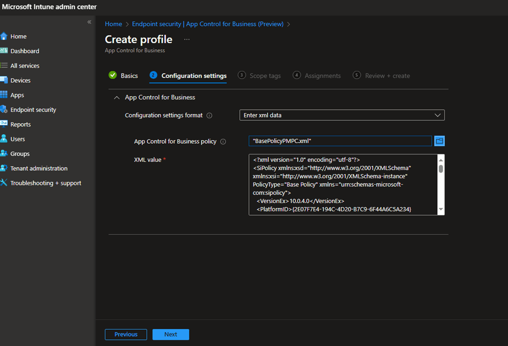Click the PlatformID line in XML

334,209
